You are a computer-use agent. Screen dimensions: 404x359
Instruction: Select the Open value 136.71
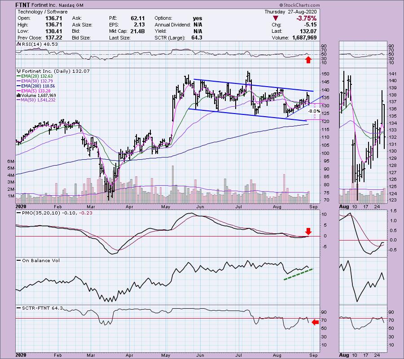click(x=53, y=18)
